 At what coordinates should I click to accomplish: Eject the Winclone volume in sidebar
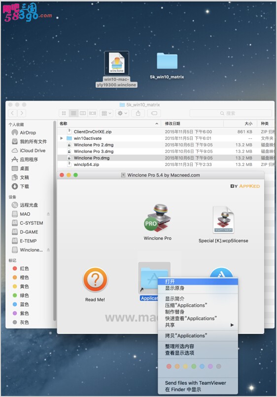click(x=48, y=250)
